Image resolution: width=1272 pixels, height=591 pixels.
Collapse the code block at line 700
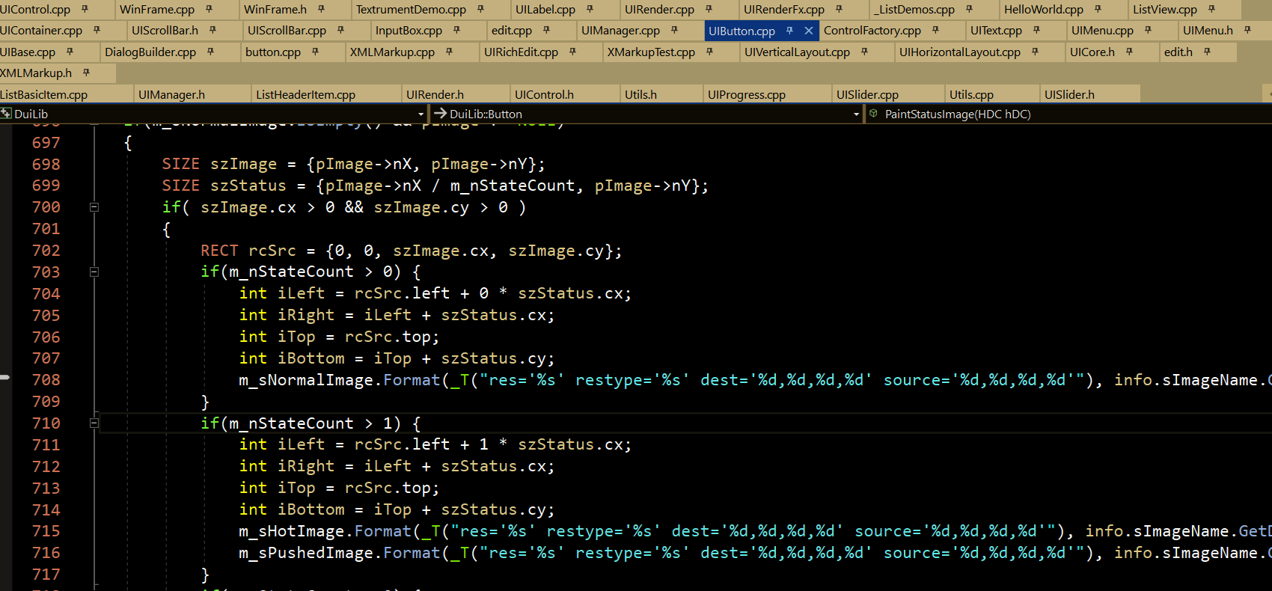pyautogui.click(x=94, y=207)
